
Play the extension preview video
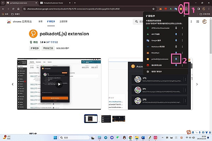point(59,84)
